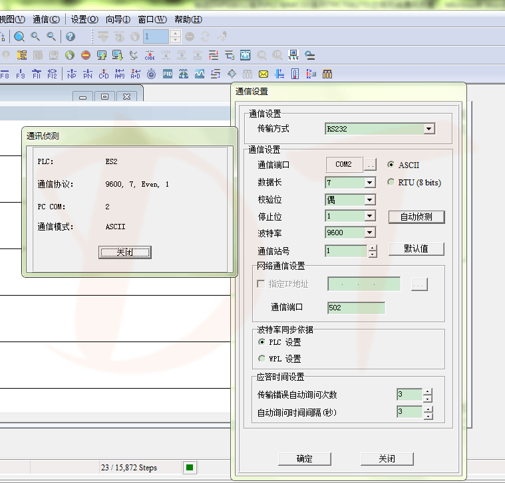Open the 视图(V) menu
Screen dimensions: 505x483
(x=12, y=20)
